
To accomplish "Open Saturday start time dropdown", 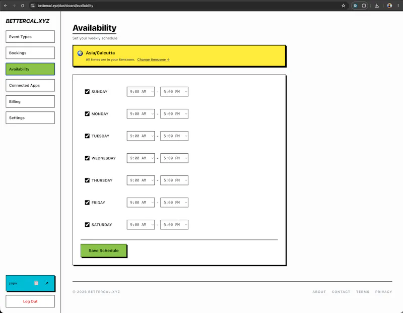I will (x=141, y=224).
